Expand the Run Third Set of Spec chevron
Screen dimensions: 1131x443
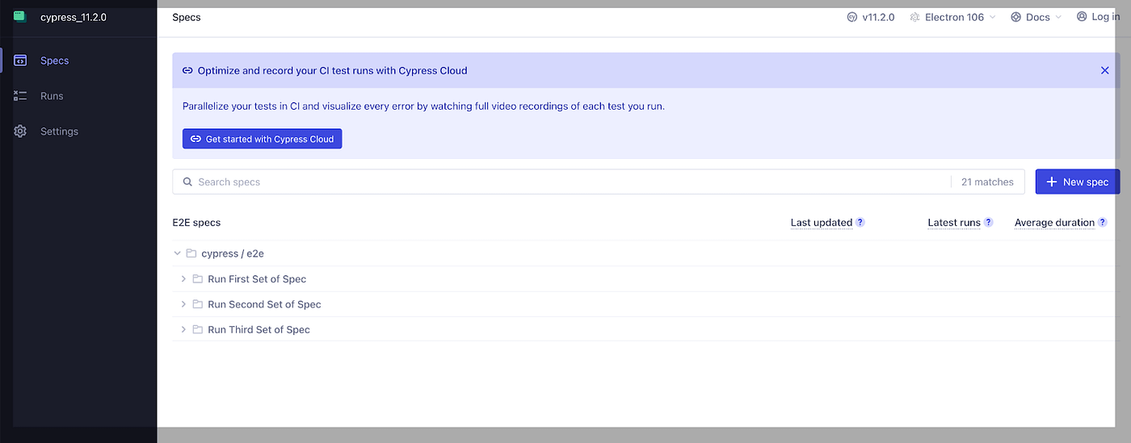183,329
